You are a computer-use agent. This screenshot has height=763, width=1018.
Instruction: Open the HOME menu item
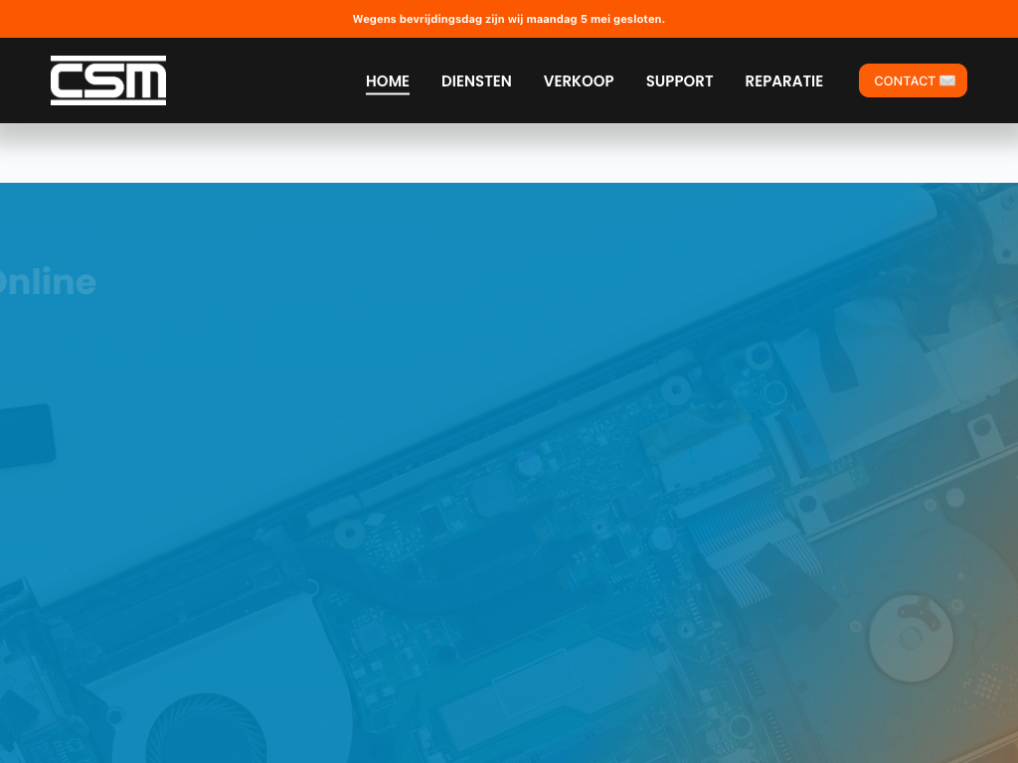coord(388,80)
